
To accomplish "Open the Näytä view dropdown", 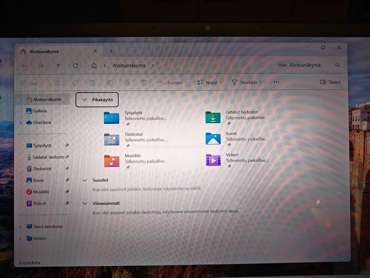I will pos(210,83).
